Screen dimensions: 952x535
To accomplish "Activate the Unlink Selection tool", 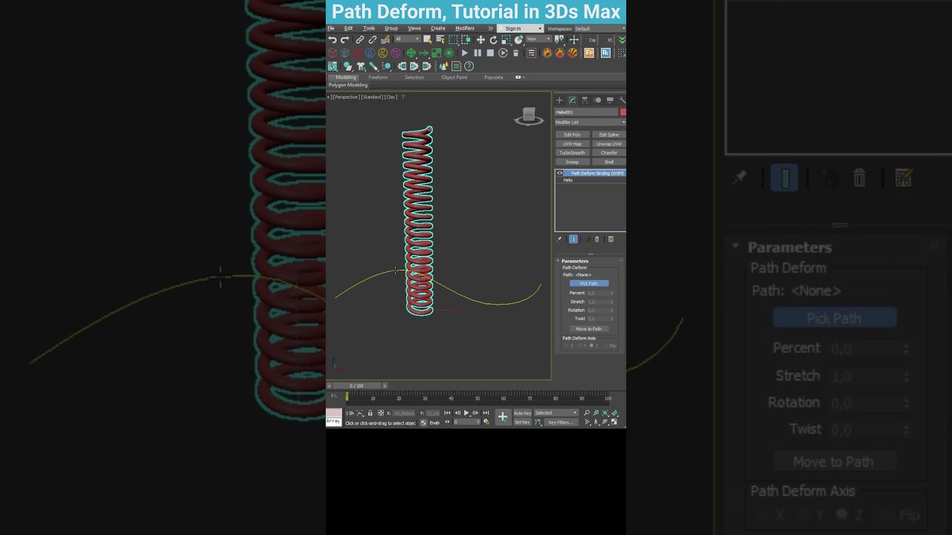I will [373, 39].
